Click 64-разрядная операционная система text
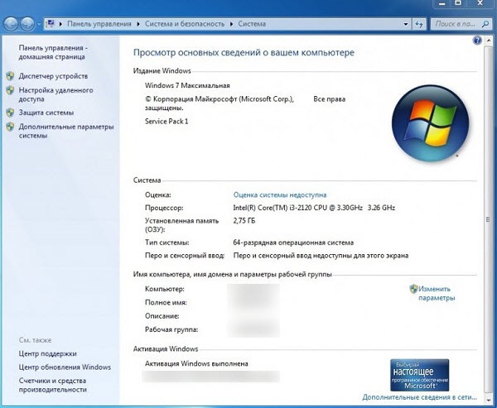 (x=293, y=242)
